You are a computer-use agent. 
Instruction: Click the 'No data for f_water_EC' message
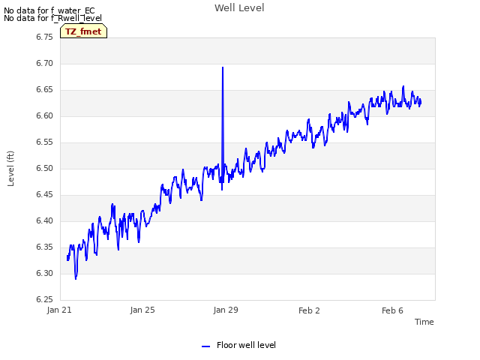click(x=49, y=10)
